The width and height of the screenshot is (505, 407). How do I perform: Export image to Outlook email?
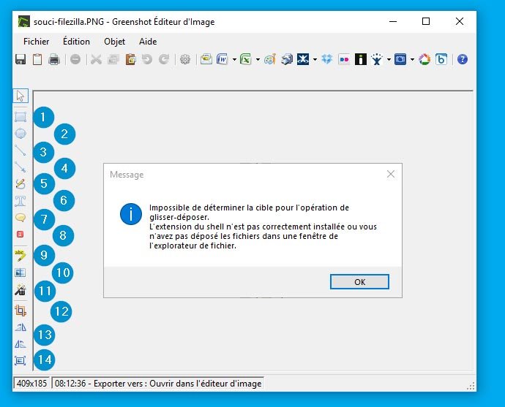206,59
